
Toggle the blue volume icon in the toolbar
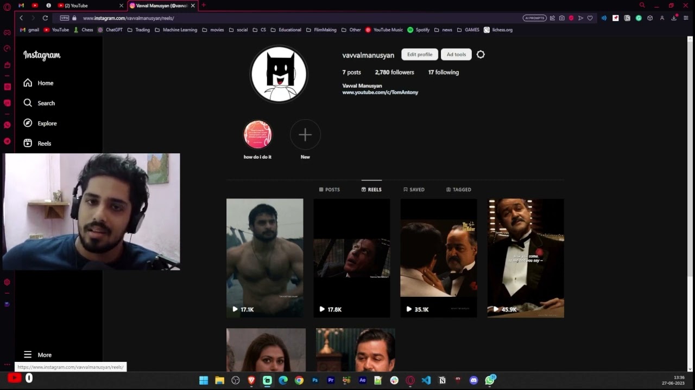tap(604, 17)
